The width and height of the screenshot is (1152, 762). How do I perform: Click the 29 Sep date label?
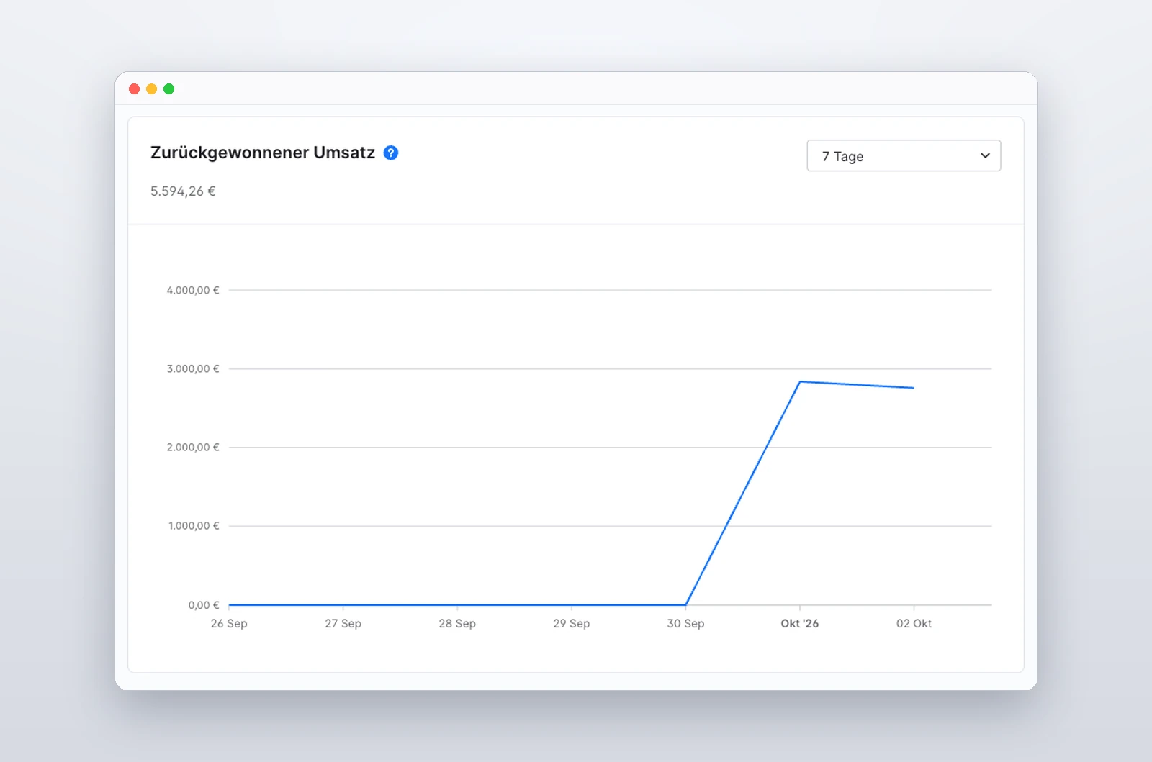click(x=572, y=623)
